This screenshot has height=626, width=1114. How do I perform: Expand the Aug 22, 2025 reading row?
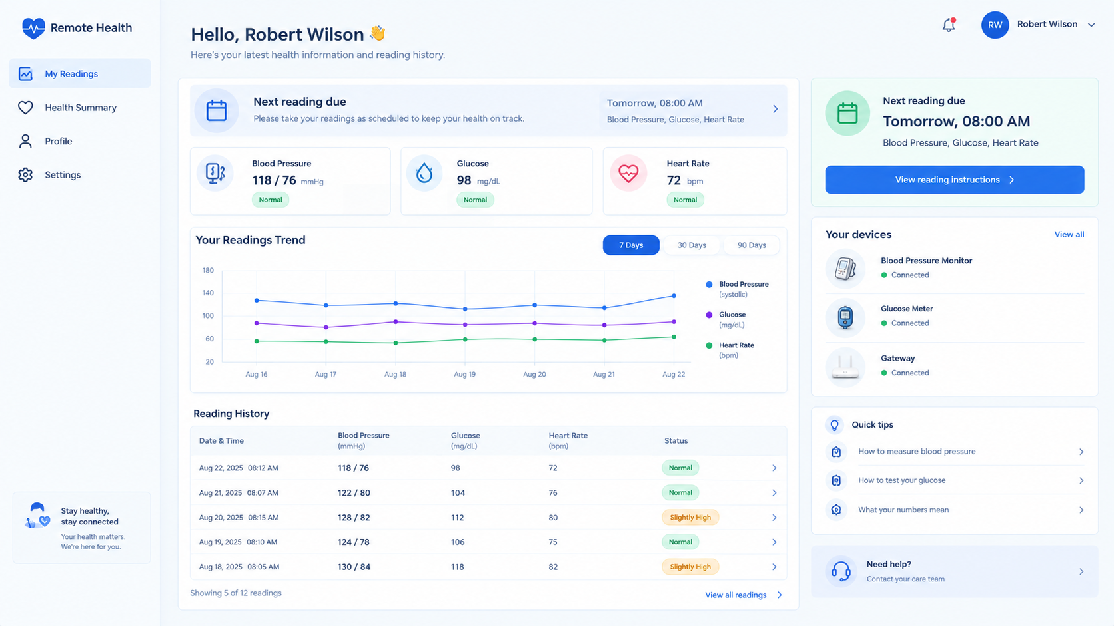pyautogui.click(x=774, y=468)
